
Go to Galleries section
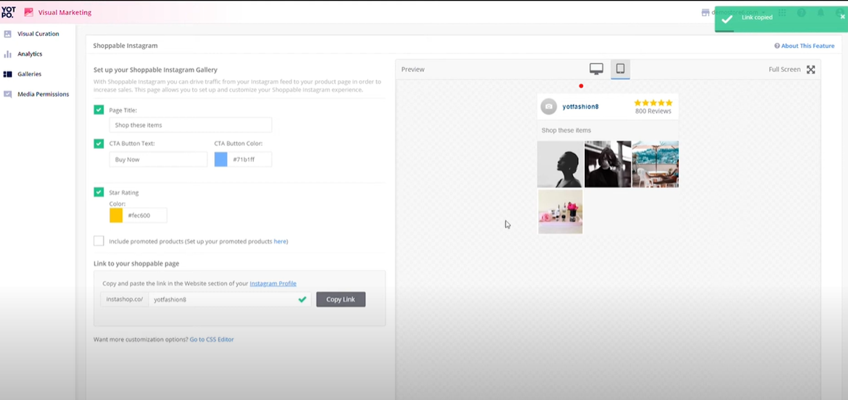click(29, 74)
